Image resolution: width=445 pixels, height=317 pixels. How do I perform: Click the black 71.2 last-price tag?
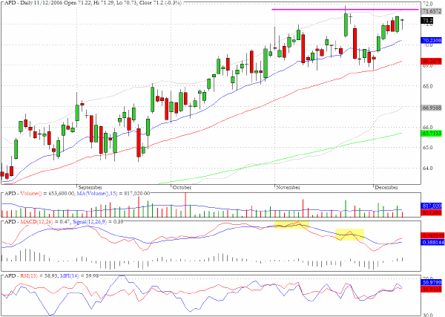[427, 21]
